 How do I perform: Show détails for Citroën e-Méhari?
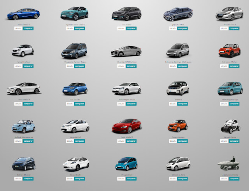click(x=224, y=66)
